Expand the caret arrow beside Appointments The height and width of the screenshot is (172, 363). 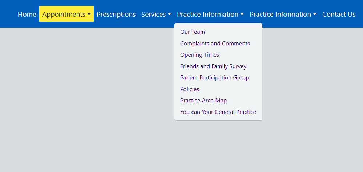coord(89,15)
